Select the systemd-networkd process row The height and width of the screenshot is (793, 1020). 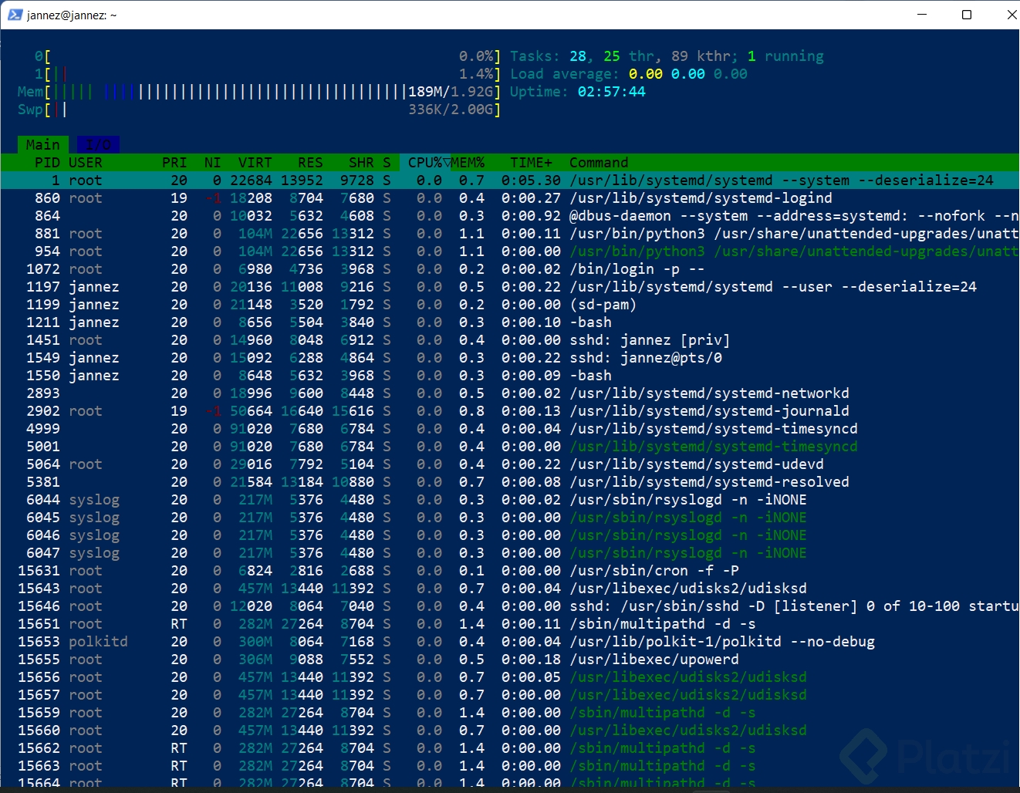(x=510, y=393)
